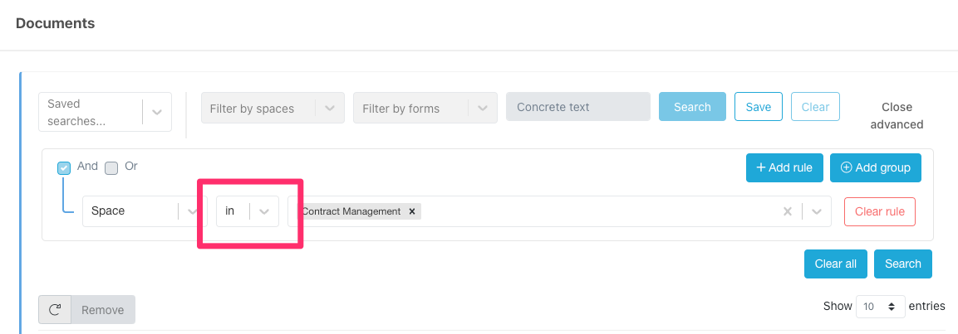Viewport: 958px width, 334px height.
Task: Click the Clear all button
Action: coord(835,264)
